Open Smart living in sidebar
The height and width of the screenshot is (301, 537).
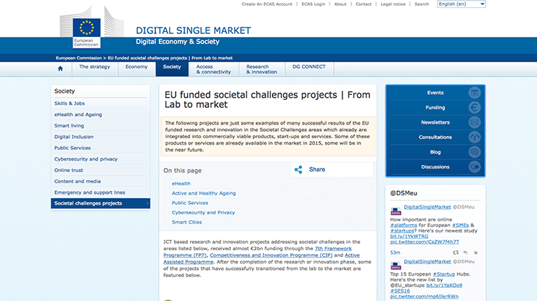[x=69, y=126]
